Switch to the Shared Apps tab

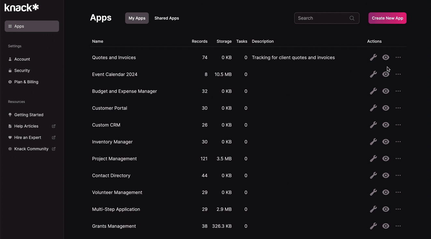(166, 18)
